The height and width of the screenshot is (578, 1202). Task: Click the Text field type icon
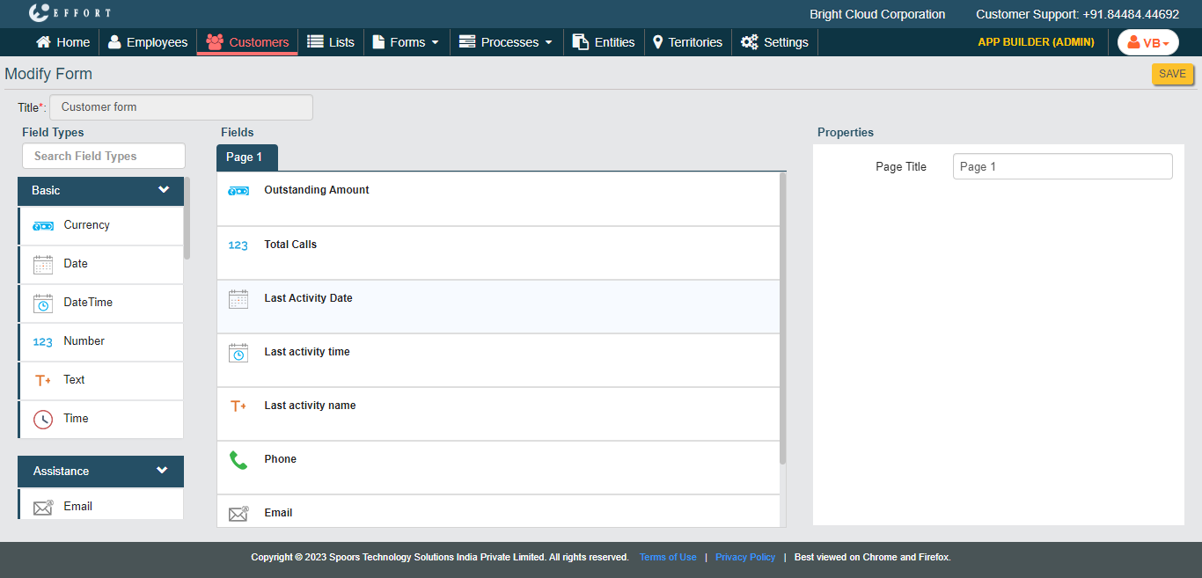(x=43, y=380)
